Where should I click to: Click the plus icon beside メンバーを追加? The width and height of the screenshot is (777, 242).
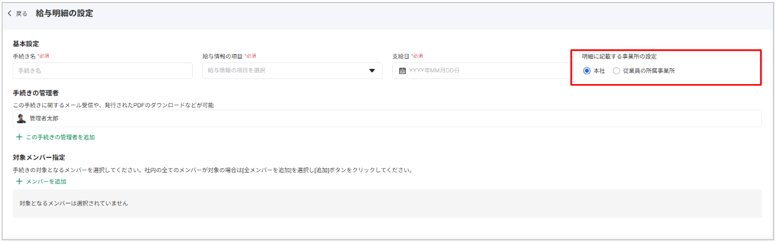pos(19,181)
